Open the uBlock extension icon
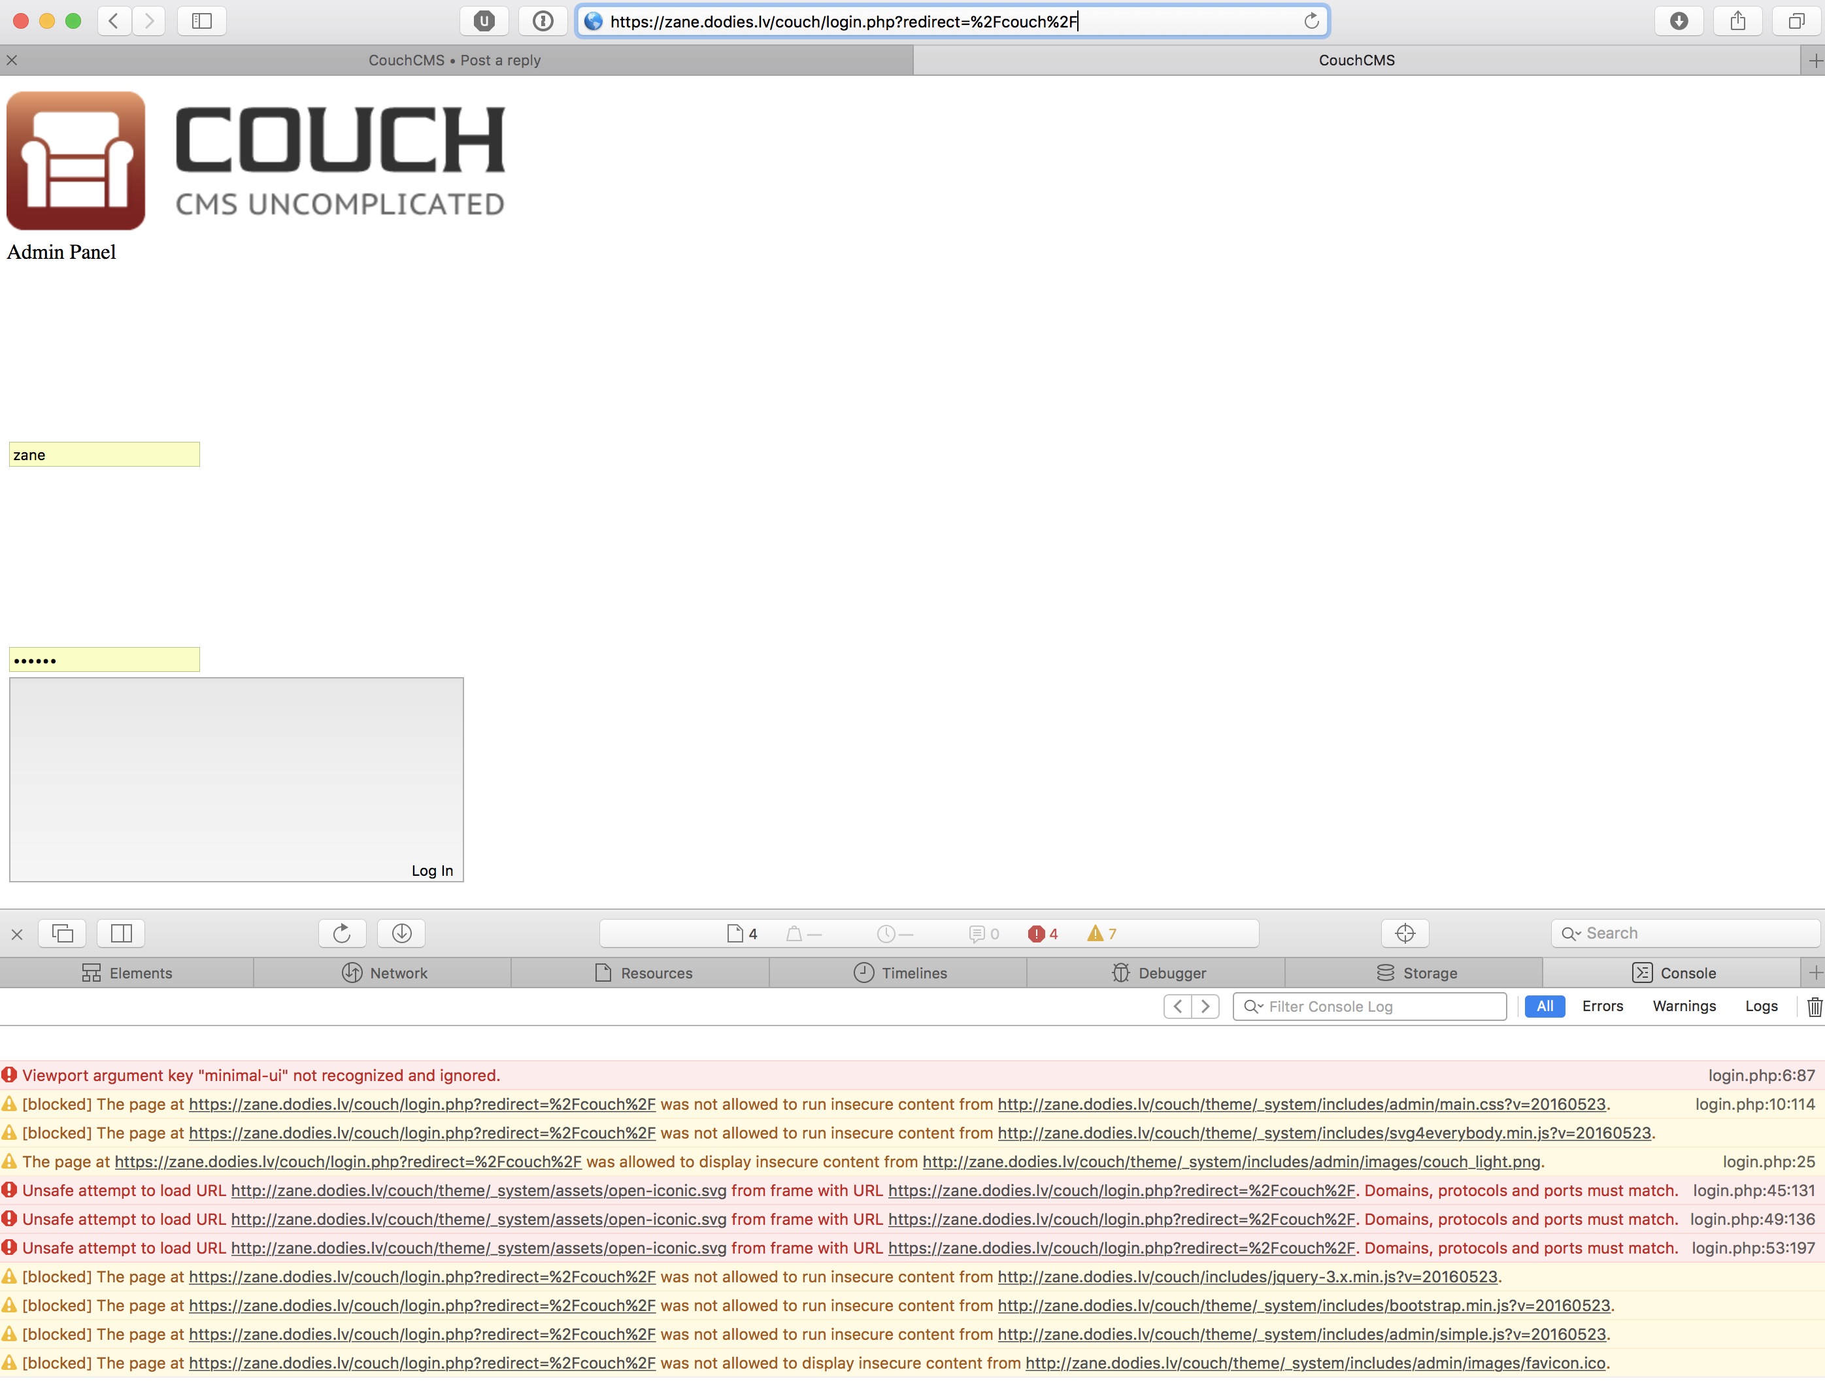 [484, 22]
